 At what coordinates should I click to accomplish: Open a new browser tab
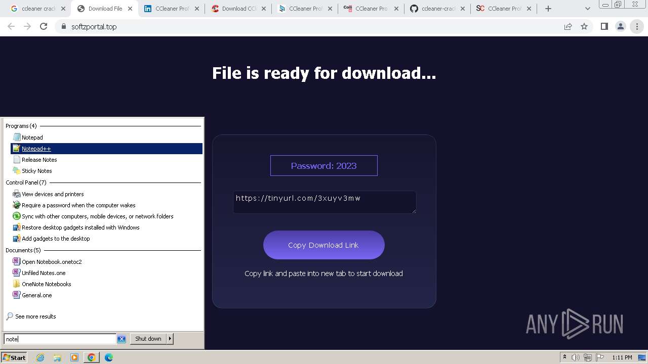(548, 9)
